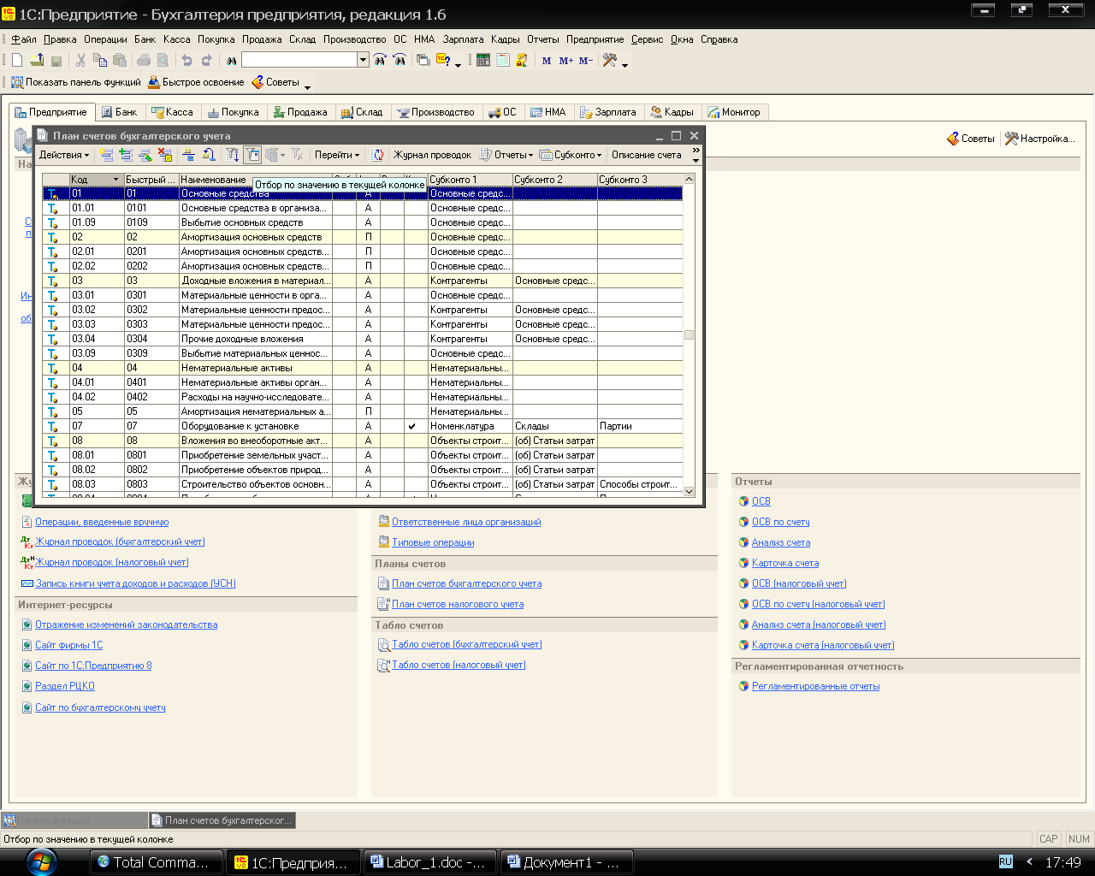The image size is (1095, 876).
Task: Switch to the НМА tab
Action: [x=547, y=112]
